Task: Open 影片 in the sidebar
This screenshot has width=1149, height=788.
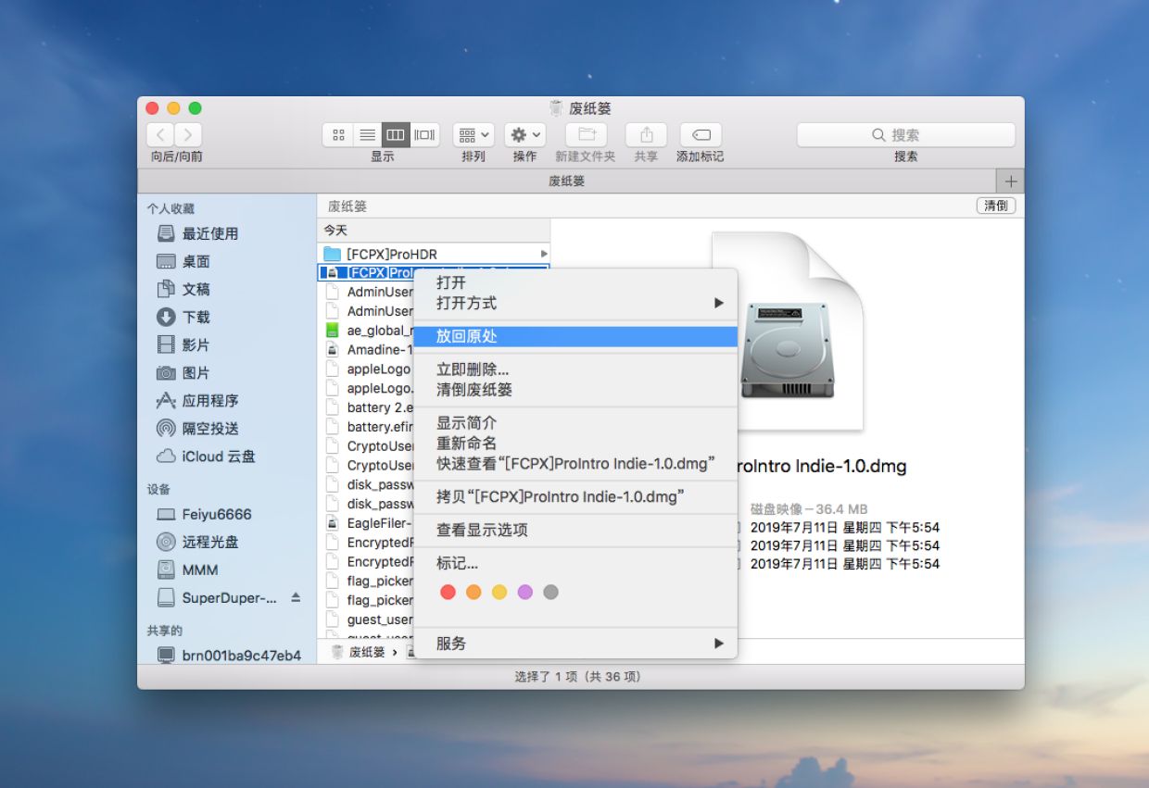Action: [197, 344]
